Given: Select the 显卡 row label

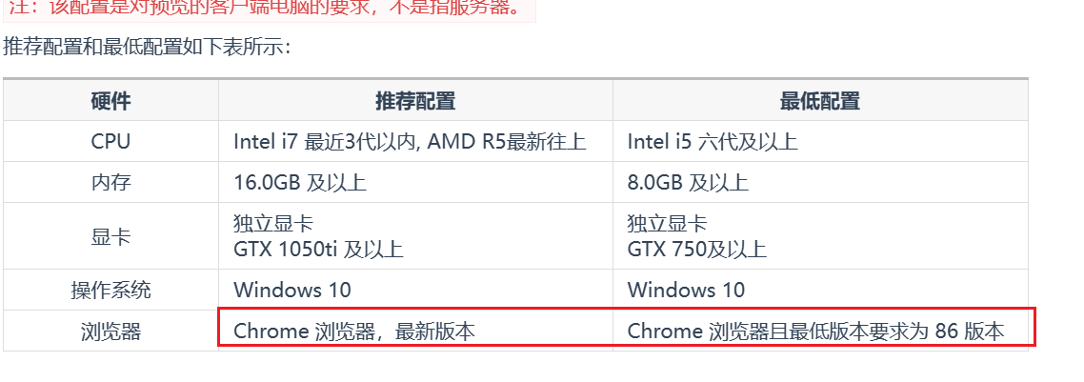Looking at the screenshot, I should (x=110, y=236).
